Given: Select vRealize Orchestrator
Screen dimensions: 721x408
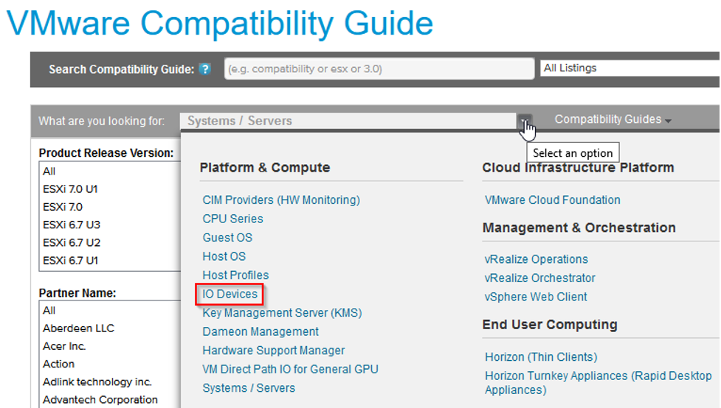Looking at the screenshot, I should tap(540, 278).
